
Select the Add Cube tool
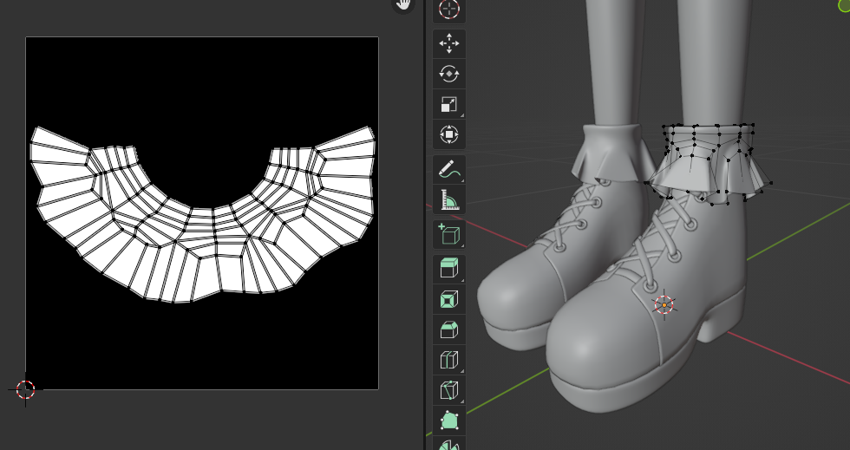point(448,234)
